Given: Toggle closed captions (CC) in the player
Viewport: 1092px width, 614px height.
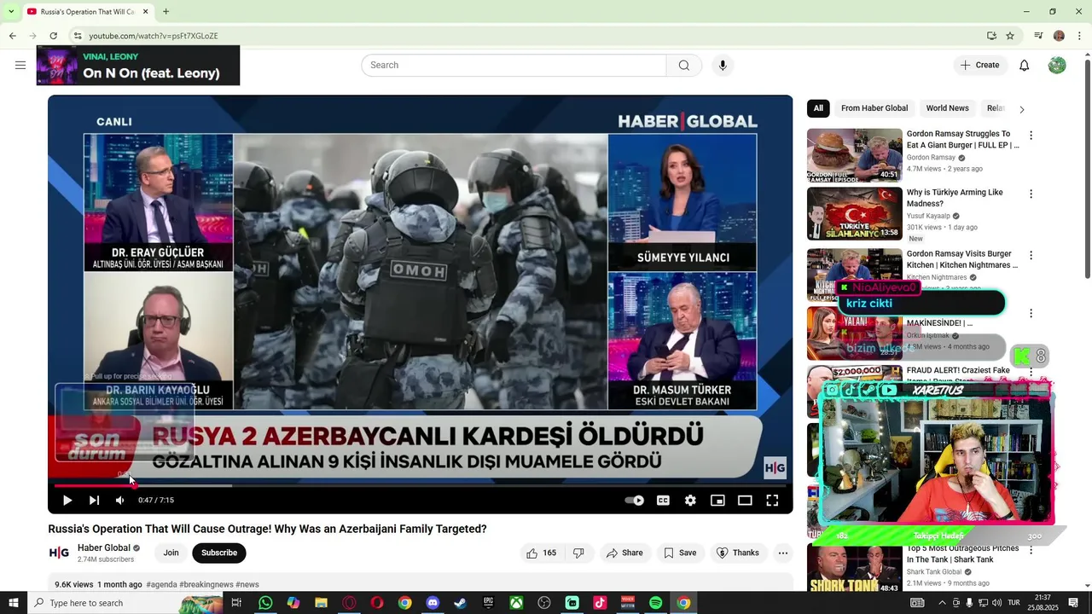Looking at the screenshot, I should [x=663, y=501].
